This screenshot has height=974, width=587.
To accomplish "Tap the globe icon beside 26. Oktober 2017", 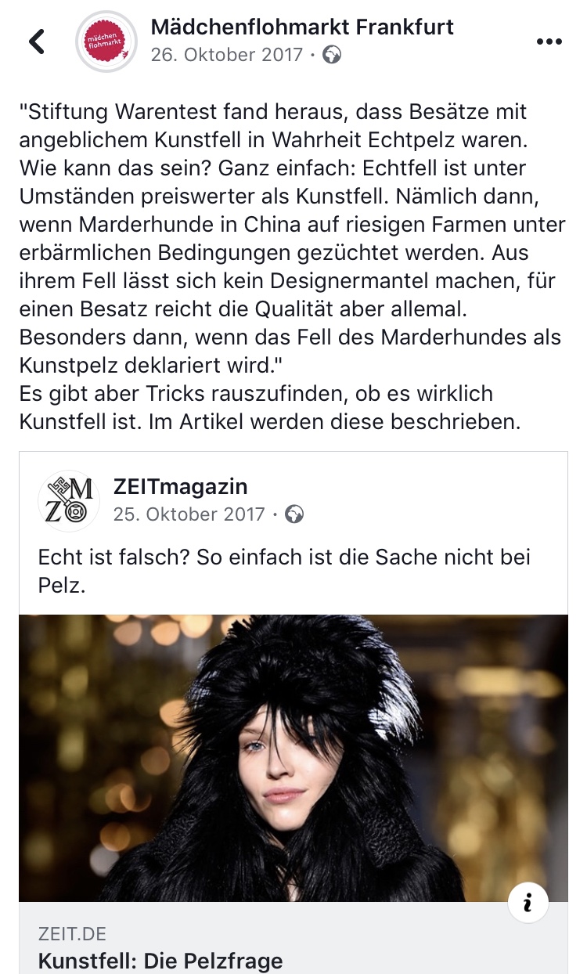I will tap(332, 55).
